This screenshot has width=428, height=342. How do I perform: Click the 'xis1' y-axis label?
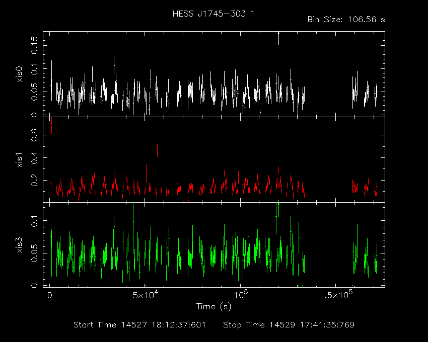pos(20,160)
